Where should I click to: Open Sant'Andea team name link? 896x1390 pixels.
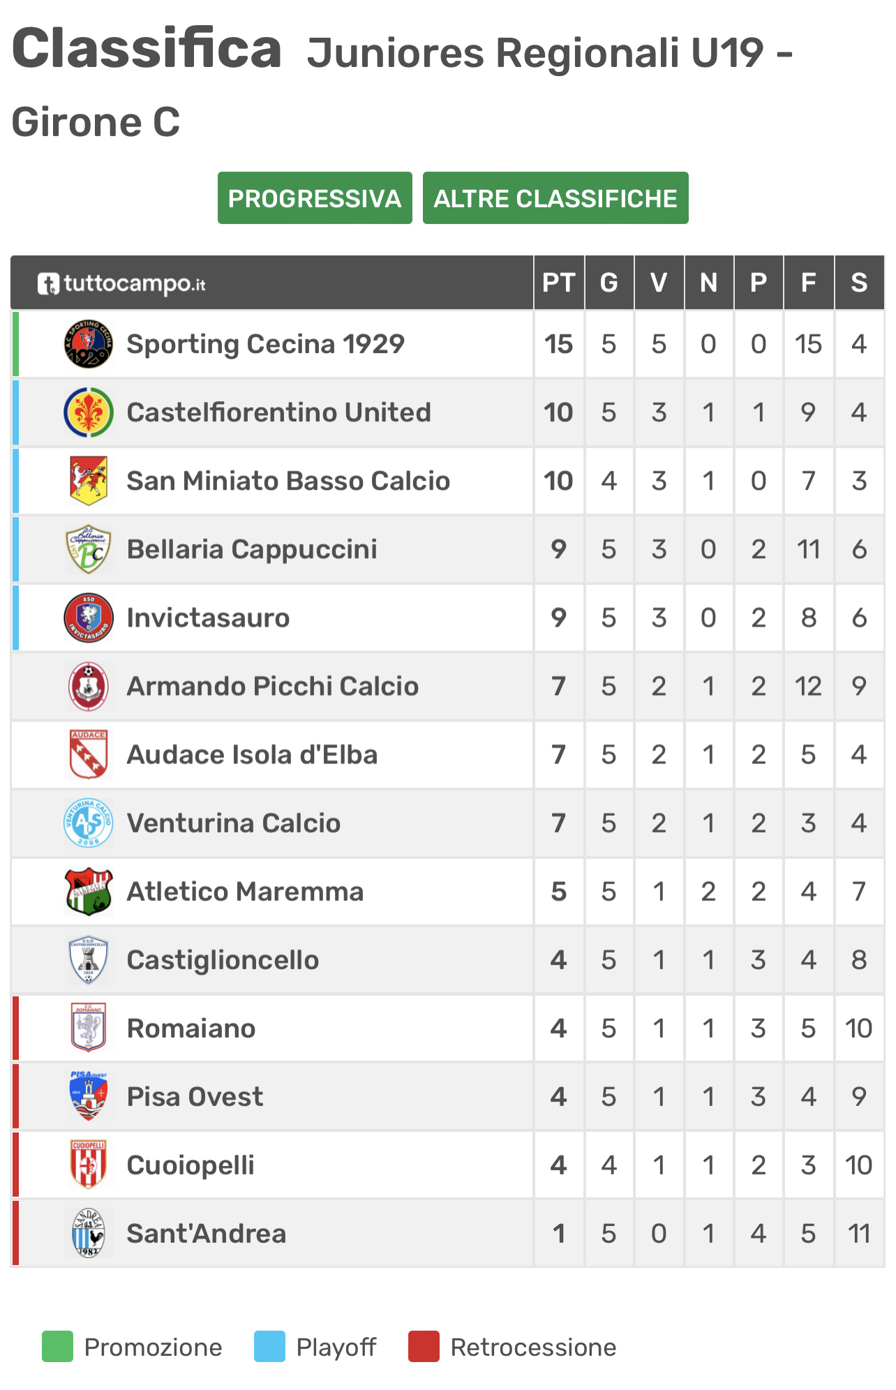[x=207, y=1234]
